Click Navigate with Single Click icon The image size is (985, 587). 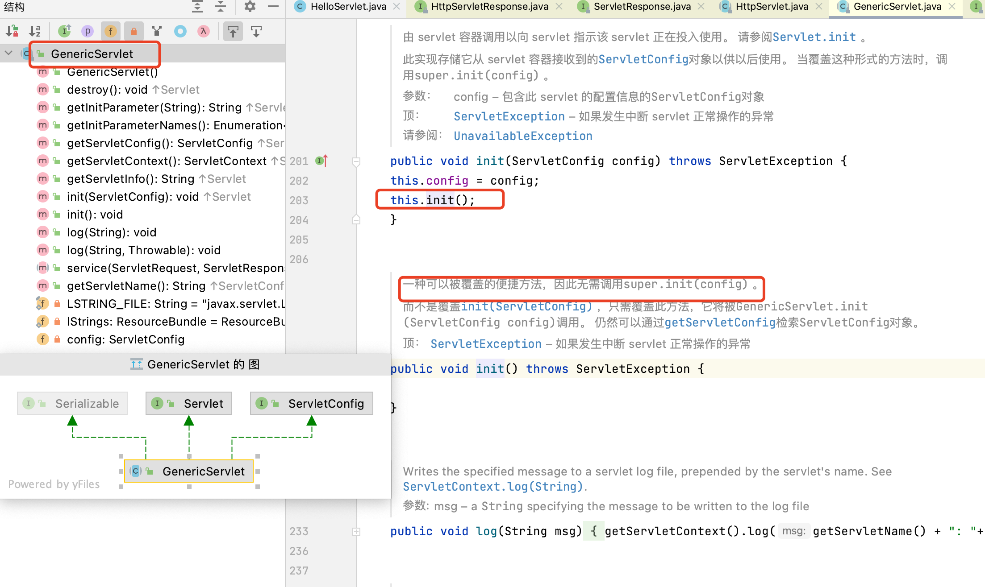pyautogui.click(x=233, y=31)
